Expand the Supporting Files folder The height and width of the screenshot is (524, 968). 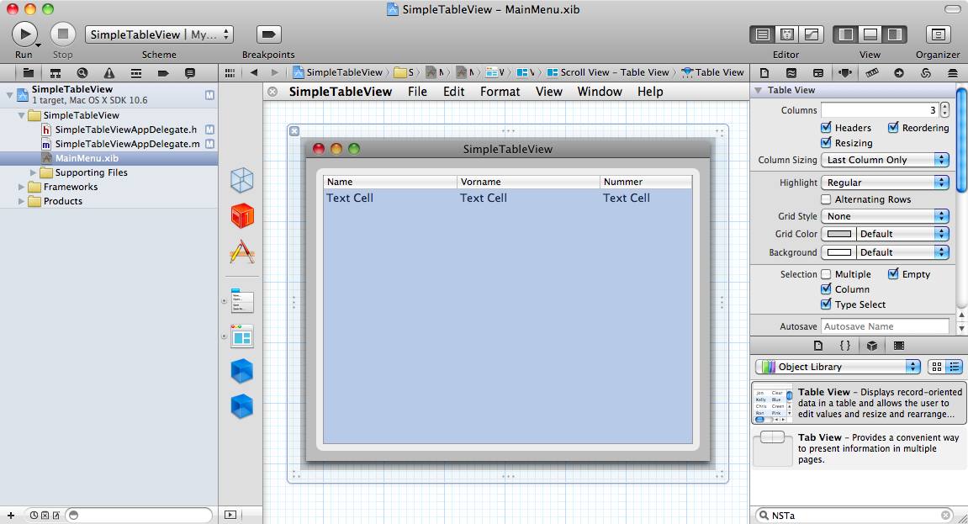34,172
